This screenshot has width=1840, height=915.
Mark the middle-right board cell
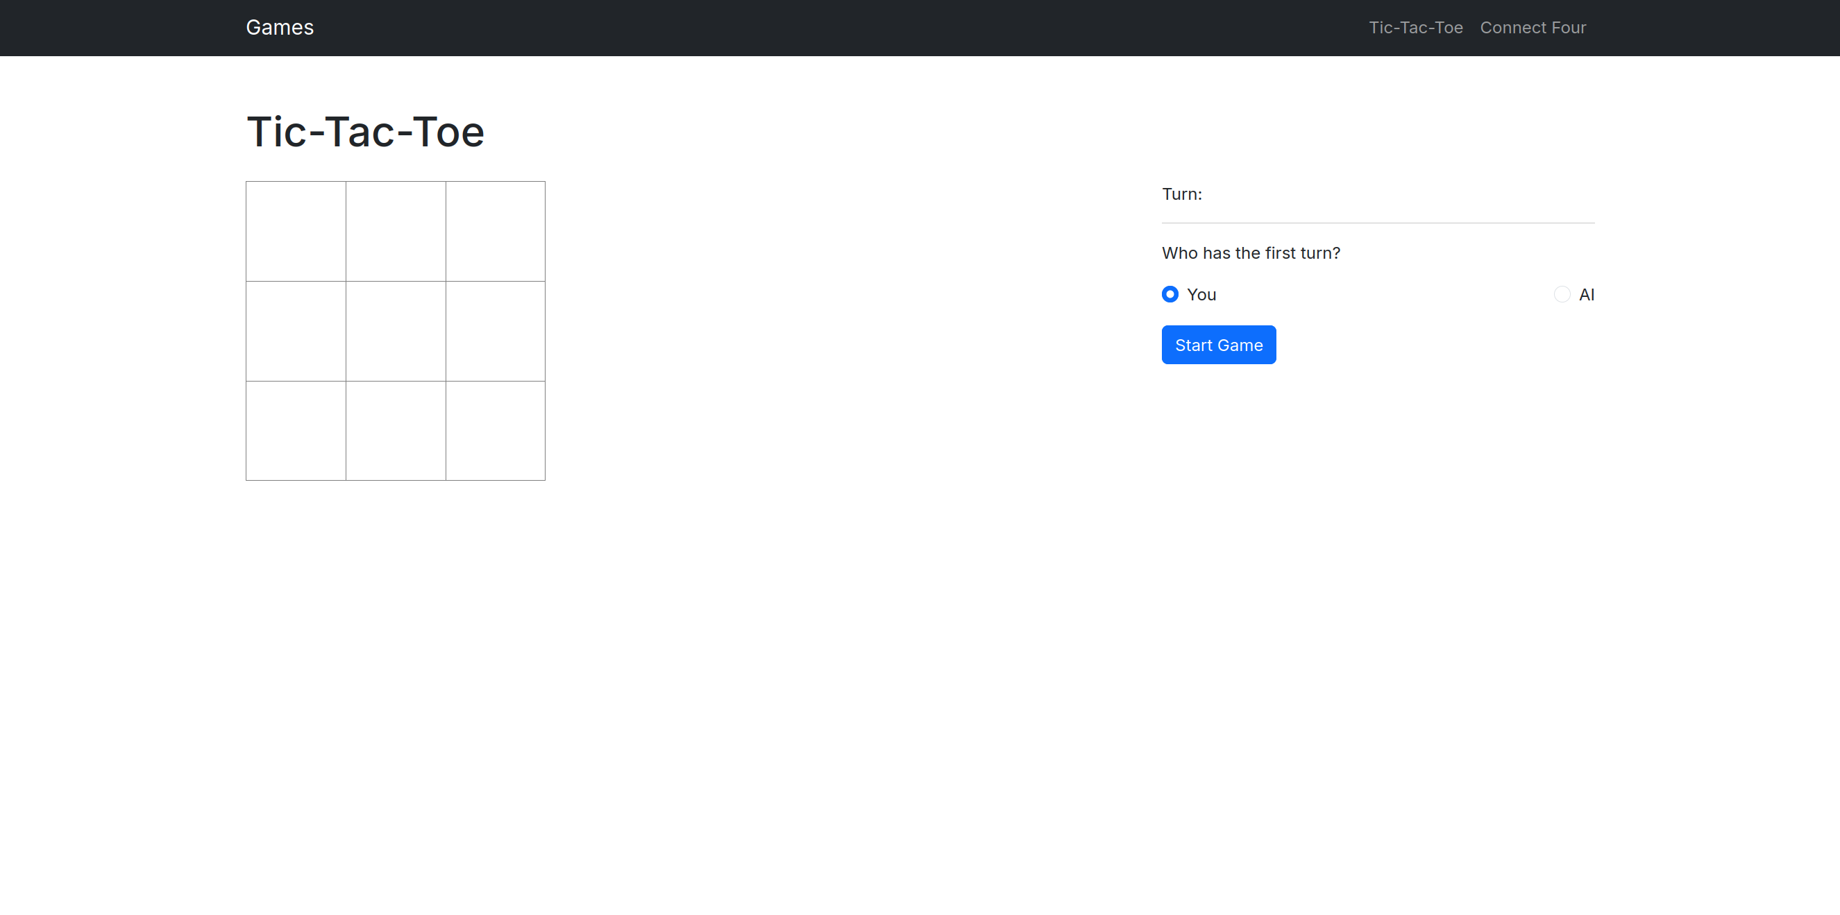(x=496, y=331)
